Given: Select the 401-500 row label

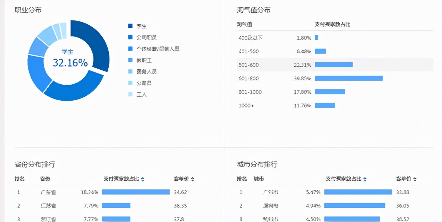Looking at the screenshot, I should pyautogui.click(x=249, y=51).
